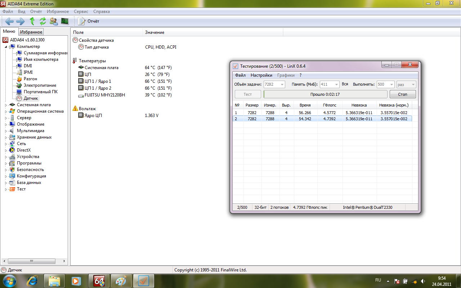Select LinX result row with 56.266 time
This screenshot has width=461, height=288.
[322, 113]
